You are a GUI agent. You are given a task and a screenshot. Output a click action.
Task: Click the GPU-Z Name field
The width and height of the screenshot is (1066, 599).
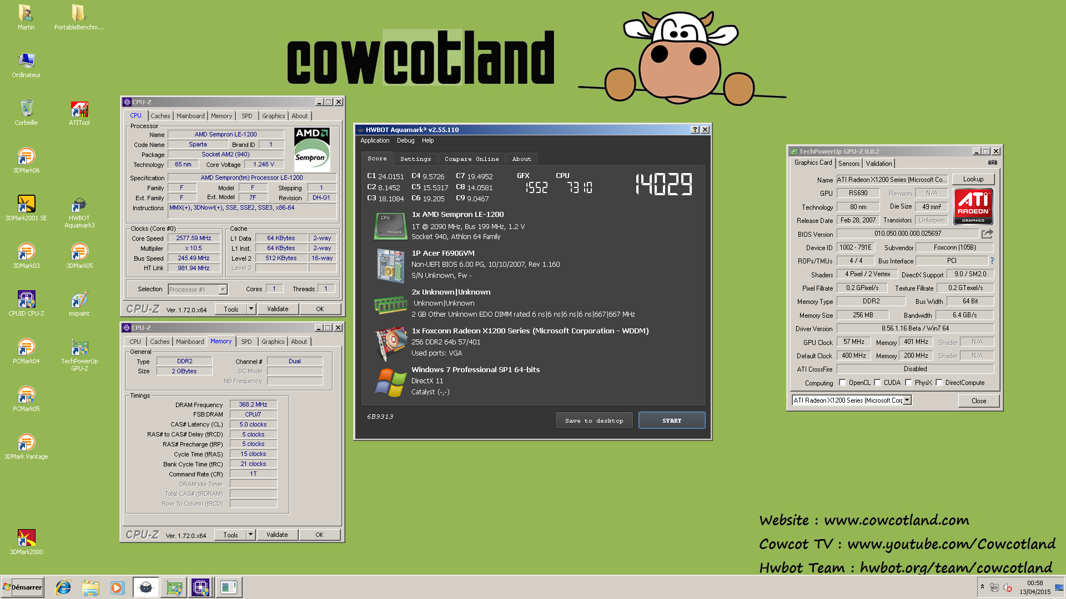pos(892,180)
